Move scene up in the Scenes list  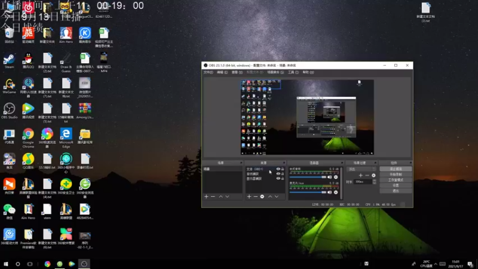[x=220, y=197]
